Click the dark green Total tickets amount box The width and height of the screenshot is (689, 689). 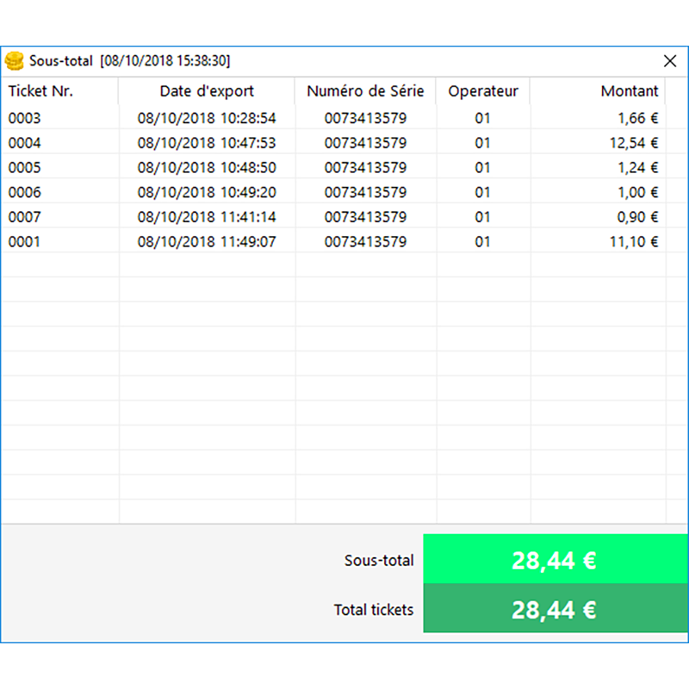click(555, 611)
